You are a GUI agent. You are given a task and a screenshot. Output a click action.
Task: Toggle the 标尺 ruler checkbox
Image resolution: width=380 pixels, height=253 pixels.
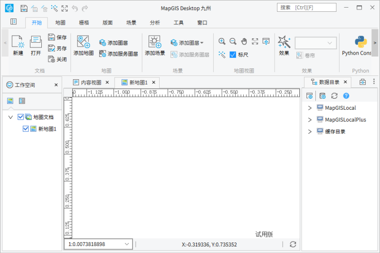[x=233, y=55]
